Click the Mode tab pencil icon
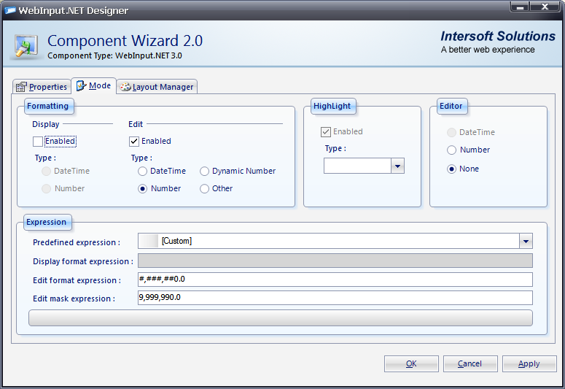565x389 pixels. 81,86
